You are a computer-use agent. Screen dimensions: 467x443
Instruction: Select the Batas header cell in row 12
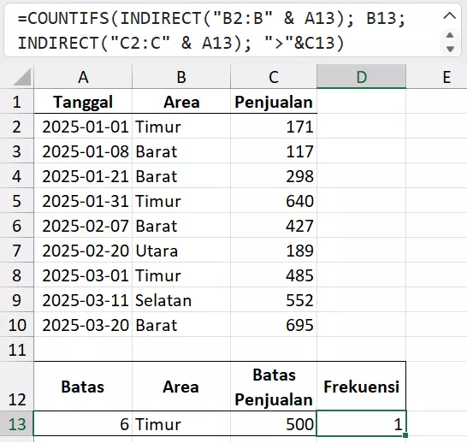(x=83, y=387)
